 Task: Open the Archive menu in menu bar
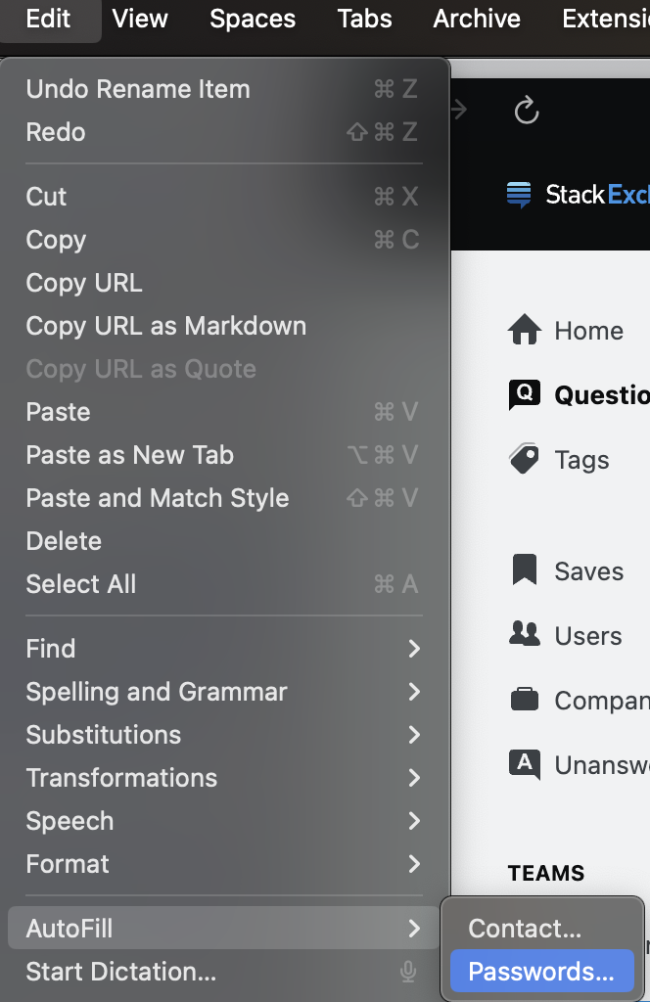tap(477, 19)
